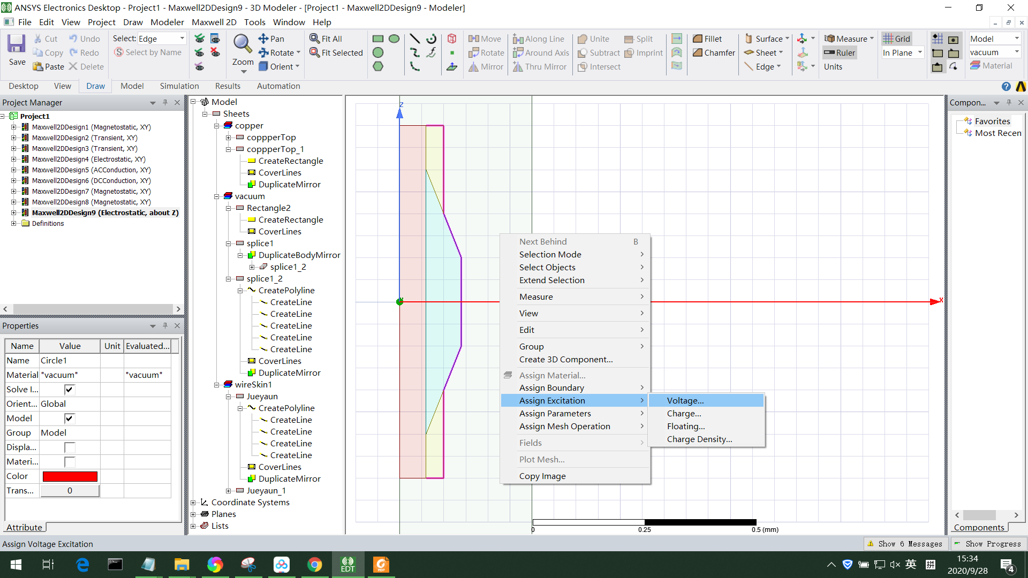Choose Voltage from the Assign Excitation submenu

pos(685,400)
